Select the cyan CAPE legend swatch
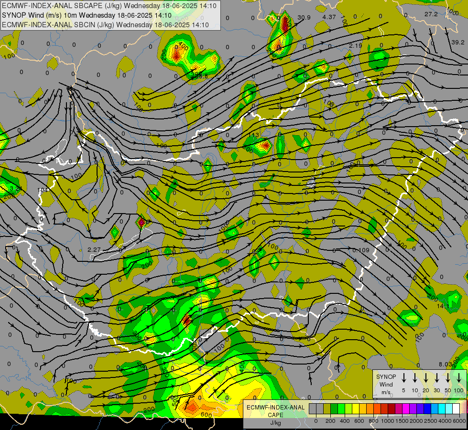468x430 pixels. 441,409
